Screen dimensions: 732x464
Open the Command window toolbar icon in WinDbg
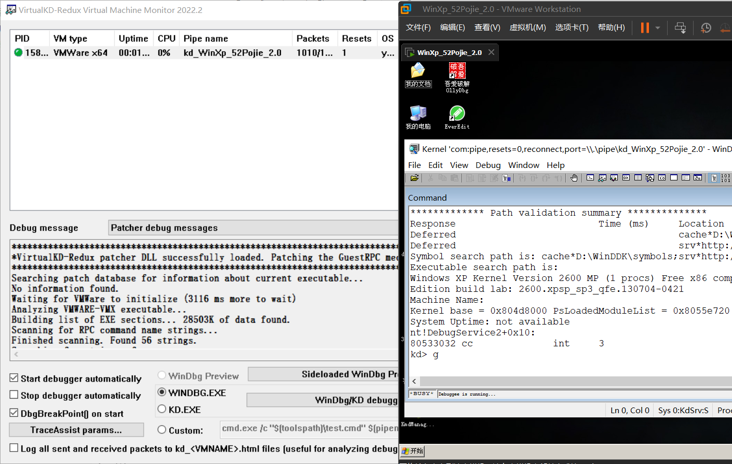click(x=590, y=178)
